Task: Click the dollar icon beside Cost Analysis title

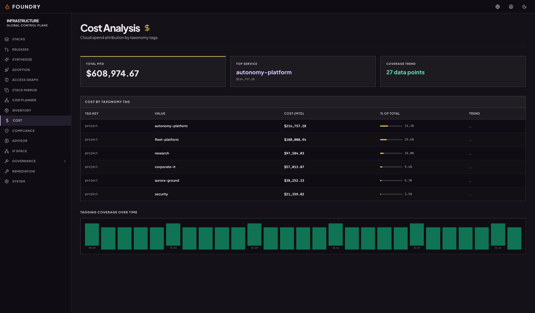Action: pyautogui.click(x=147, y=28)
